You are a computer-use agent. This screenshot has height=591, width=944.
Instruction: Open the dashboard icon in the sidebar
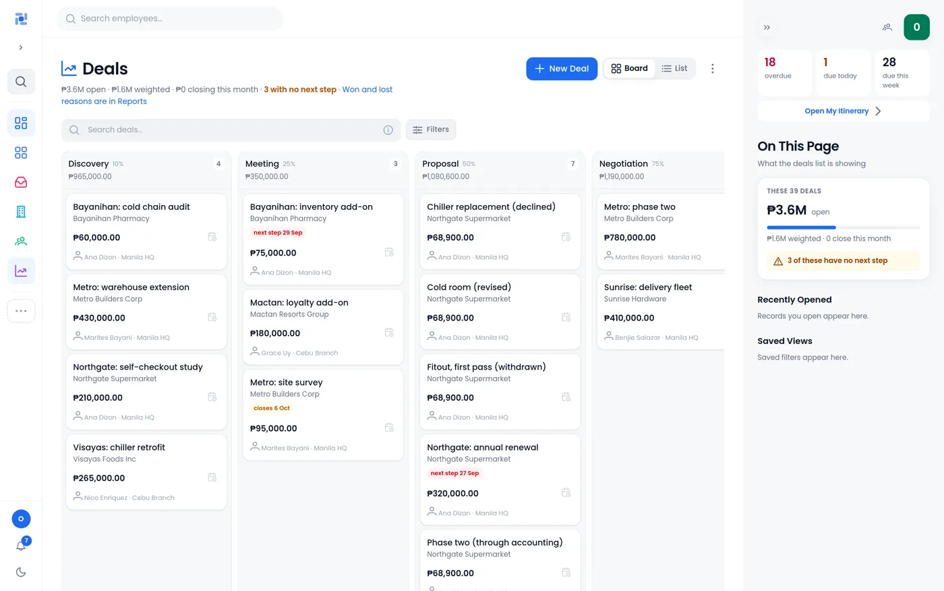[x=21, y=123]
